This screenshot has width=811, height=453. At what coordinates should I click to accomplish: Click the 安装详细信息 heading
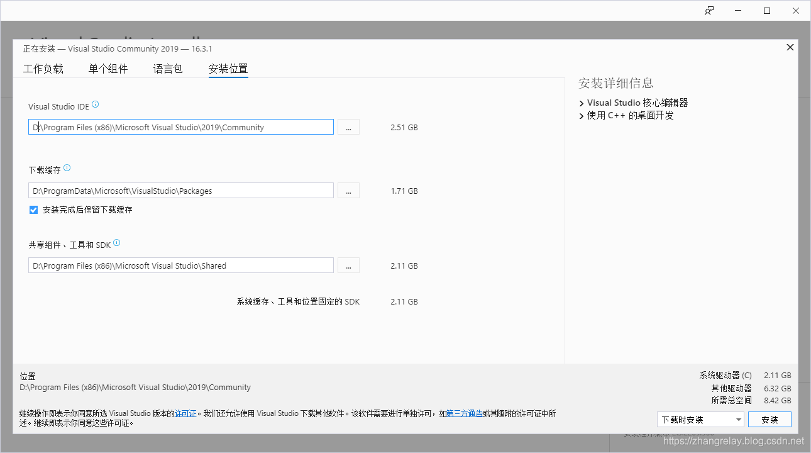pyautogui.click(x=616, y=83)
